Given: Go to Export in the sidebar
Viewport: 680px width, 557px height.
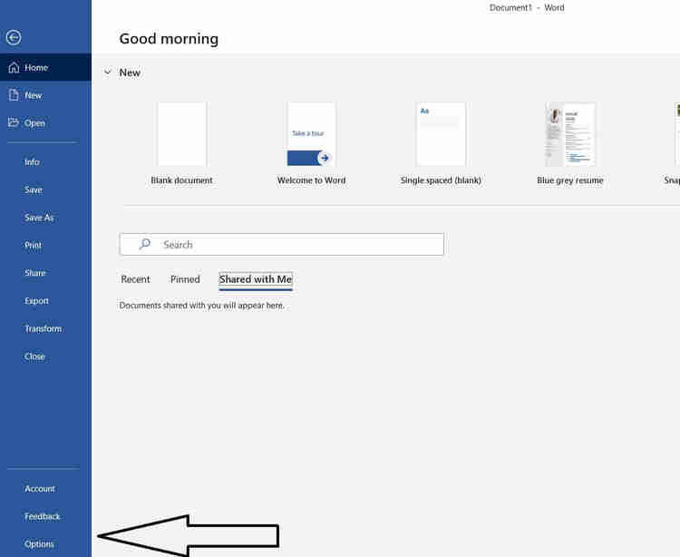Looking at the screenshot, I should tap(36, 301).
